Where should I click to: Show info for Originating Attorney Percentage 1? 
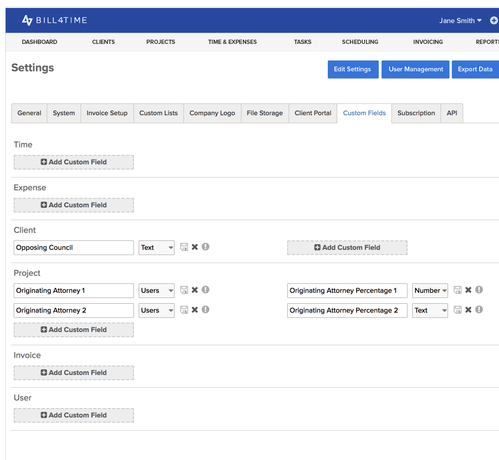tap(479, 290)
